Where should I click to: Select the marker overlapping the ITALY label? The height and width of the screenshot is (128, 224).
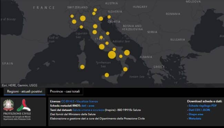(x=101, y=38)
